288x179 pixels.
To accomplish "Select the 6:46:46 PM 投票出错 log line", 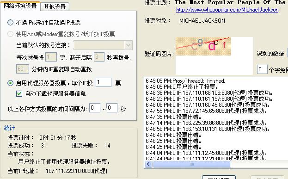I will [x=173, y=135].
